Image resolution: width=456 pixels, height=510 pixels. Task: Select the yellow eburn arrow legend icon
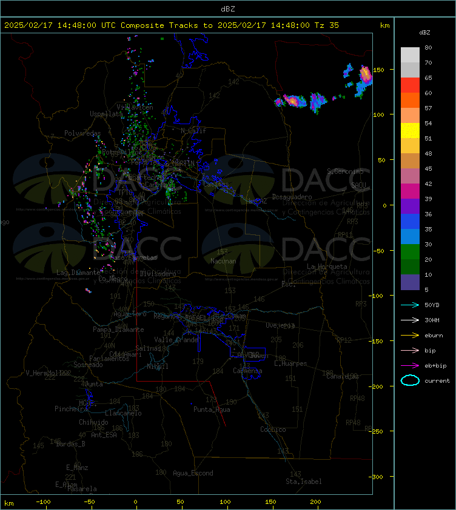(x=410, y=336)
